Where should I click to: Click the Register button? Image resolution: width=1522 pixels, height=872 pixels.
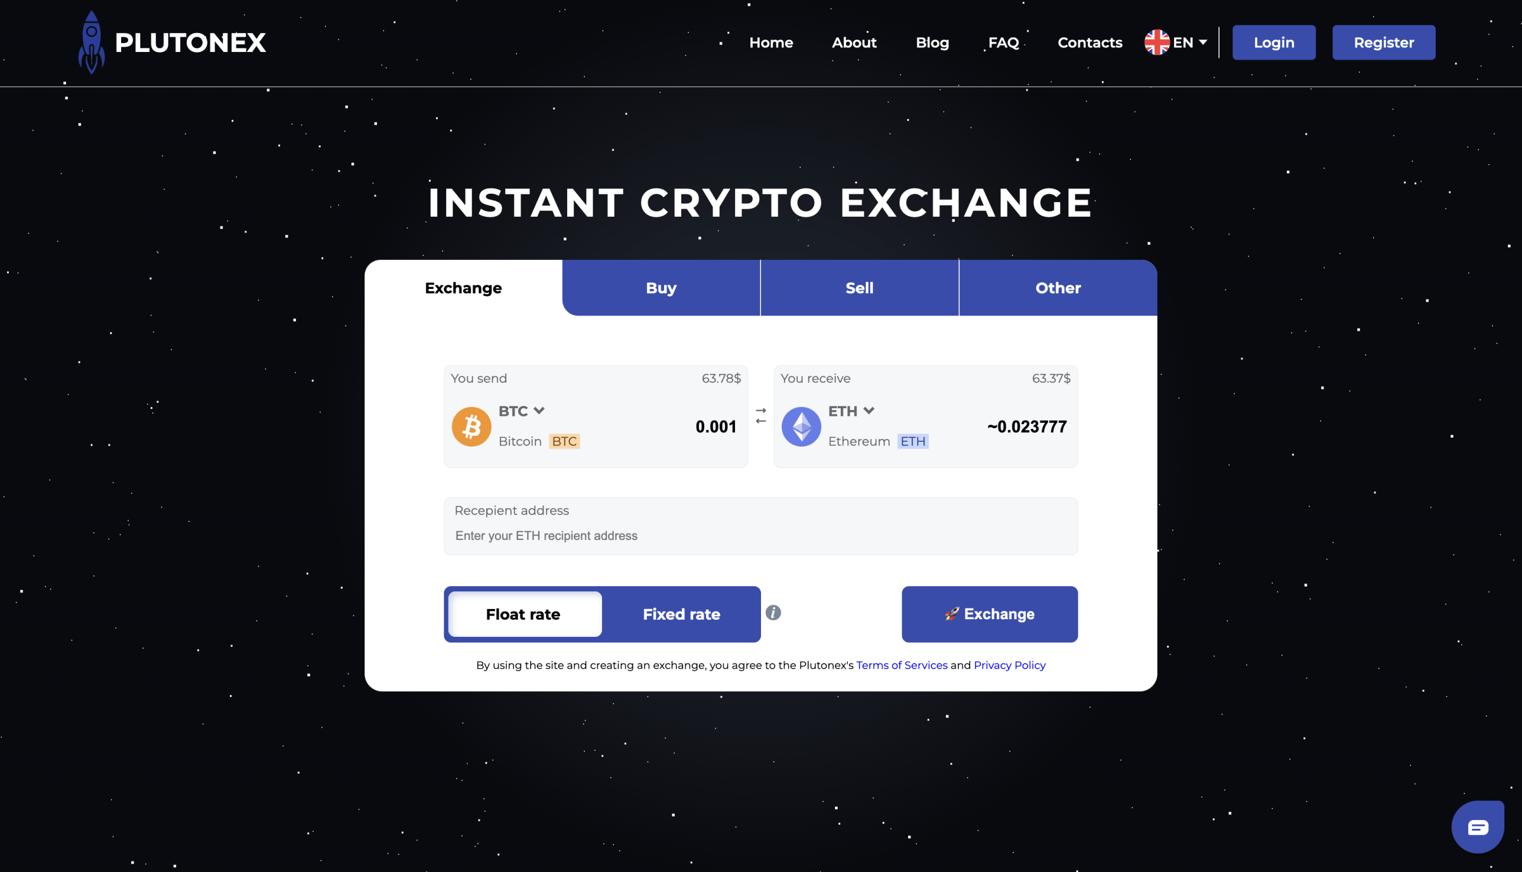tap(1383, 42)
